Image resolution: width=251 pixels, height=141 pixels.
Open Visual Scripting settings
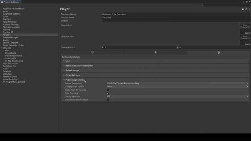coord(10,79)
